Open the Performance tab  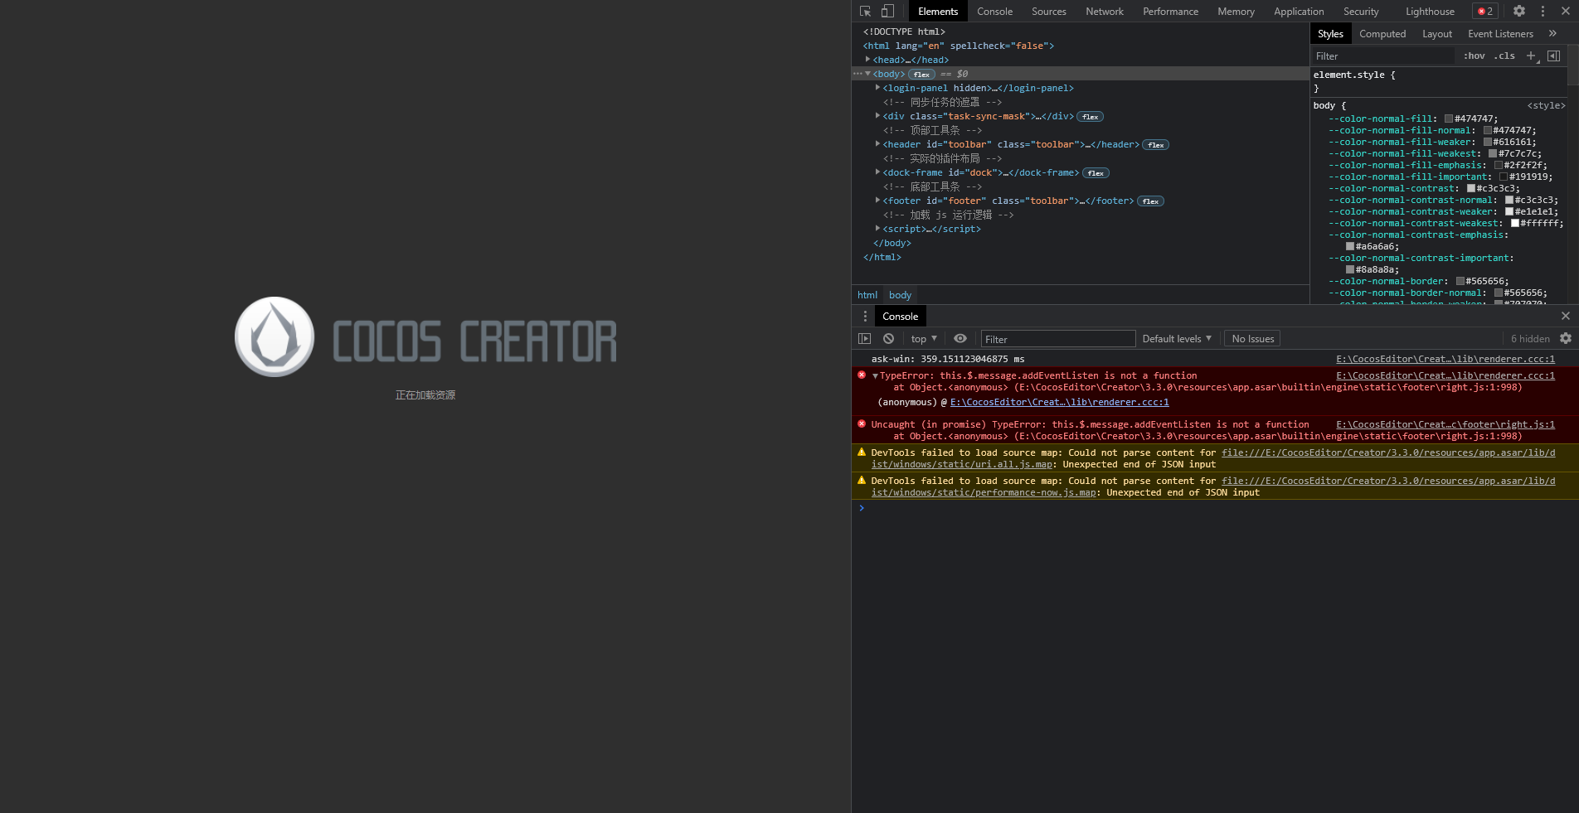point(1170,12)
